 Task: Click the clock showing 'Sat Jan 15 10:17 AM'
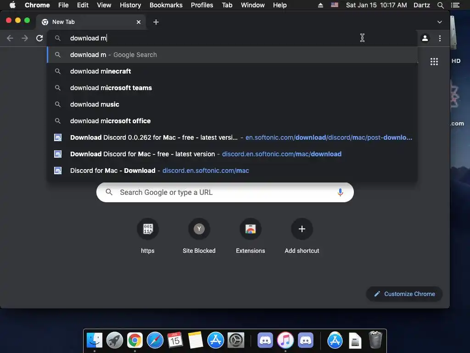click(x=376, y=5)
